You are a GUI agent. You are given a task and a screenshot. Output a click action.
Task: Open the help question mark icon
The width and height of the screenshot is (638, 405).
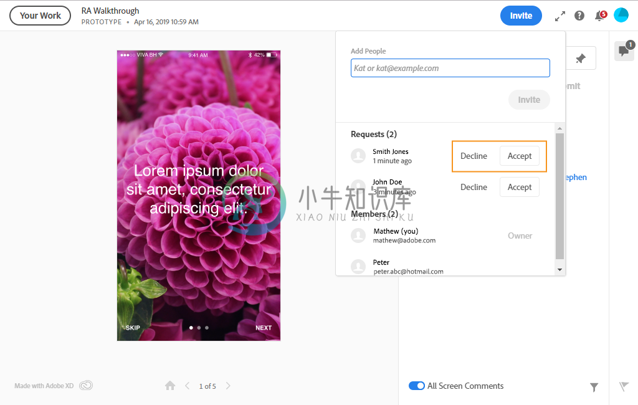579,16
